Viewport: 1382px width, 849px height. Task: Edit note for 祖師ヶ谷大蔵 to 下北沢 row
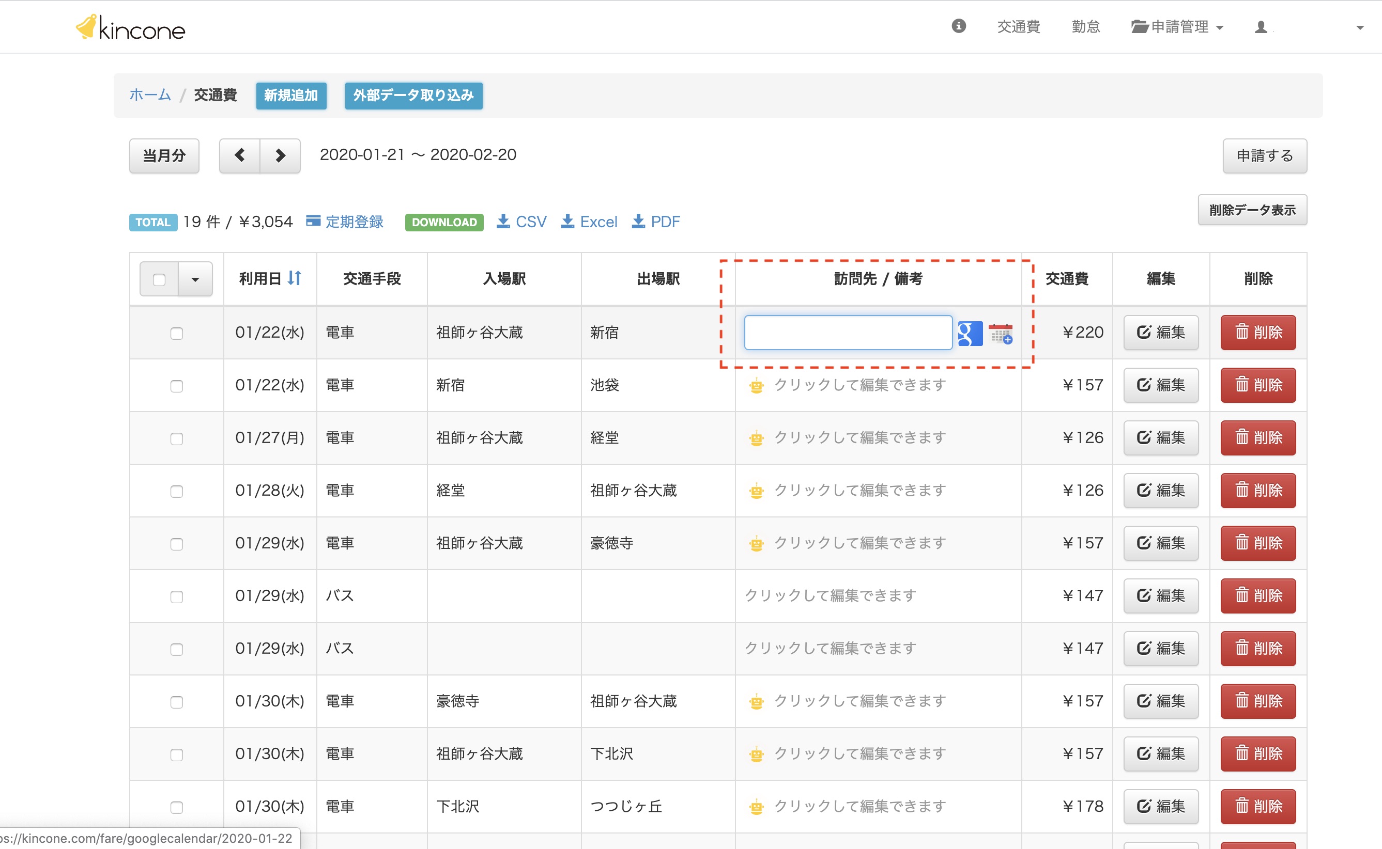click(859, 754)
